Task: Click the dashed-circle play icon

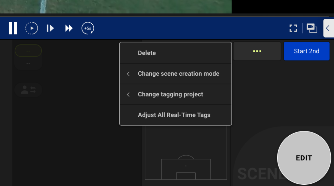Action: (x=32, y=28)
